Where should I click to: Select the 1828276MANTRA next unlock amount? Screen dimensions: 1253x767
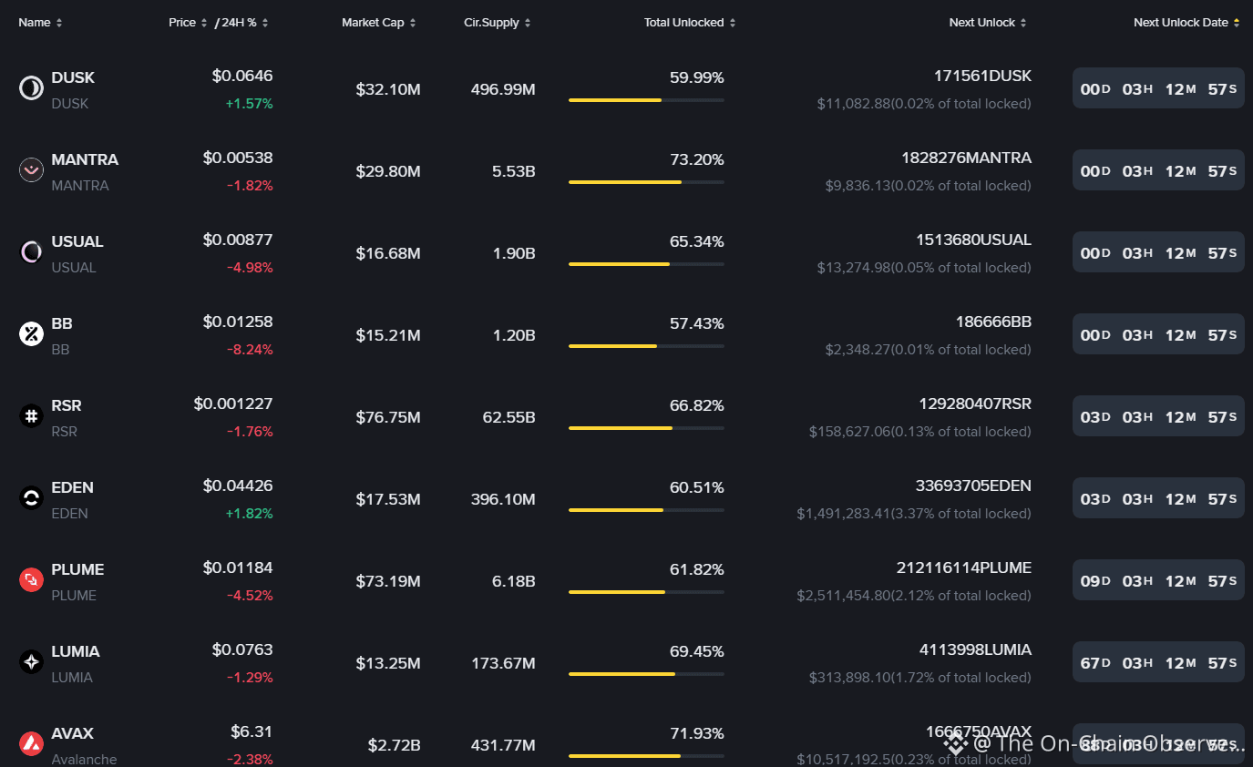tap(967, 159)
